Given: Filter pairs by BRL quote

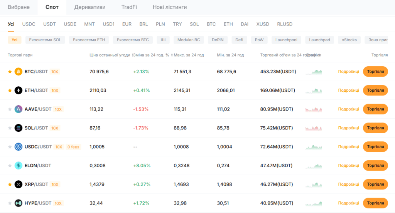Looking at the screenshot, I should coord(143,24).
